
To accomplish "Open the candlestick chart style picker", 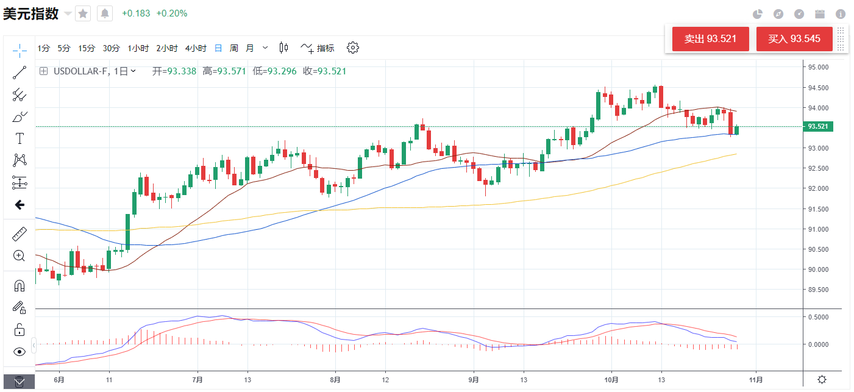I will [283, 48].
